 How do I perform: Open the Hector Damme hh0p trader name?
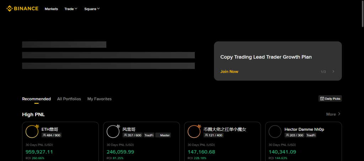pos(304,130)
